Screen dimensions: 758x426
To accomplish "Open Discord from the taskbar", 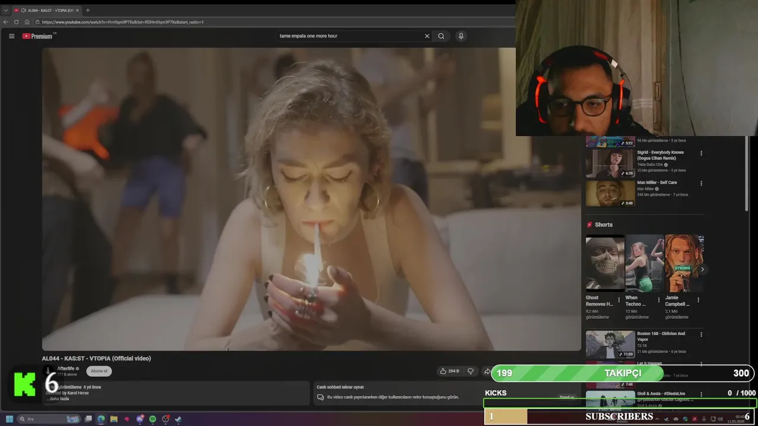I will click(x=140, y=419).
